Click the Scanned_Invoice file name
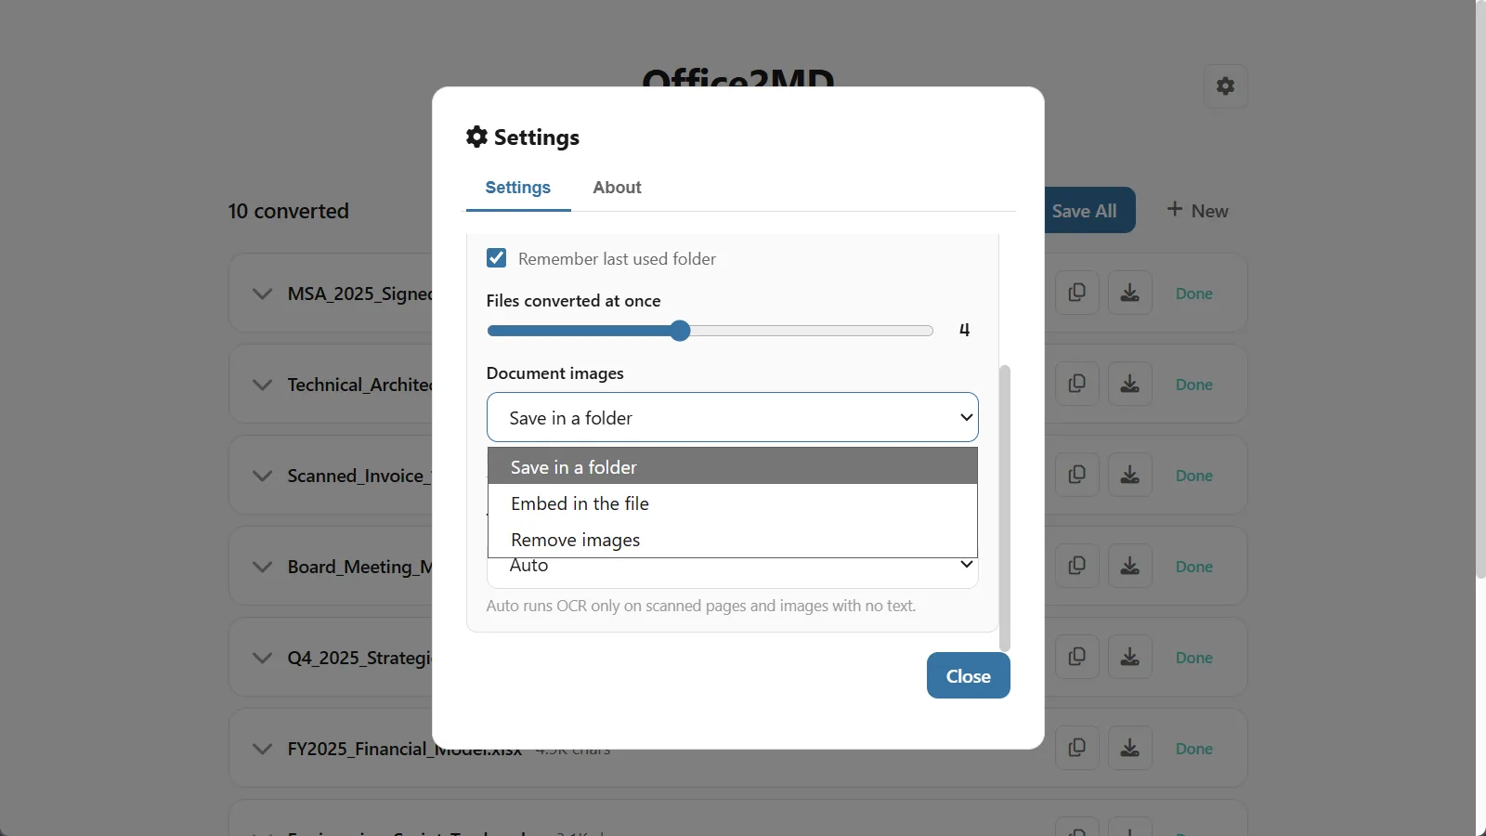The image size is (1486, 836). (x=360, y=476)
